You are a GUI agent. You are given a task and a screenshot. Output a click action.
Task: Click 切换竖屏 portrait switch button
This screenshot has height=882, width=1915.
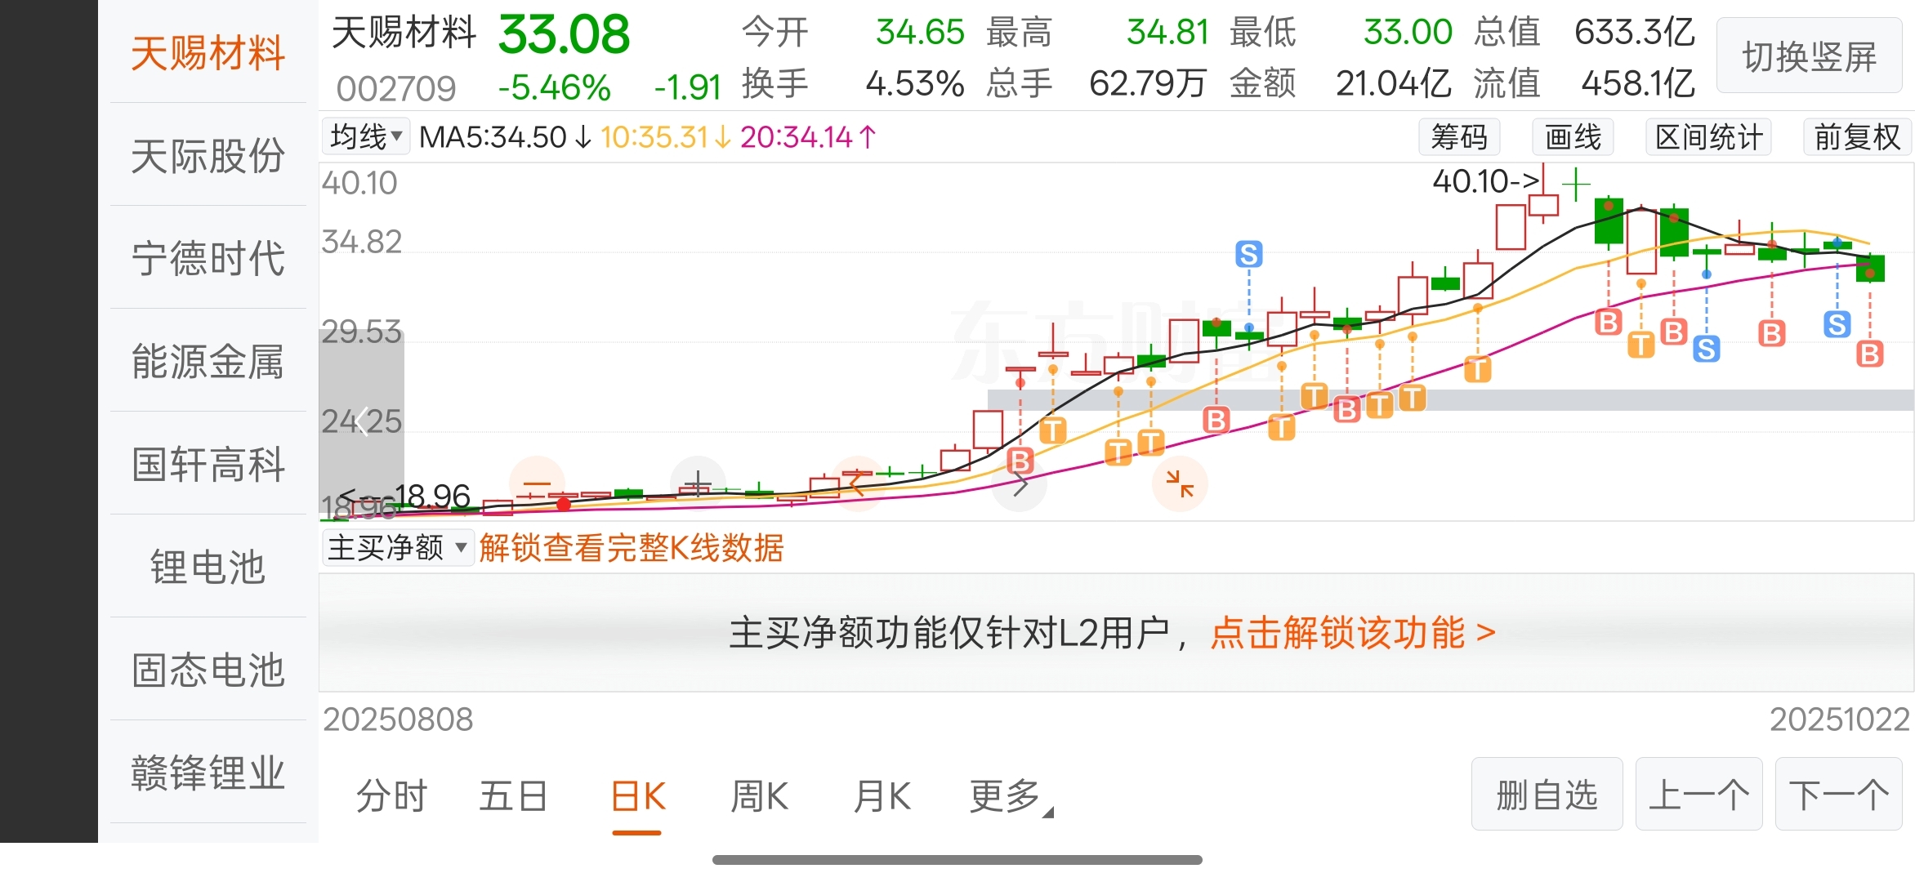click(x=1809, y=57)
